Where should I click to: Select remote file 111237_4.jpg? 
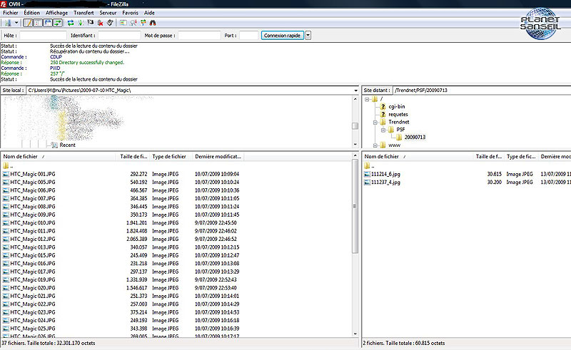click(x=385, y=182)
